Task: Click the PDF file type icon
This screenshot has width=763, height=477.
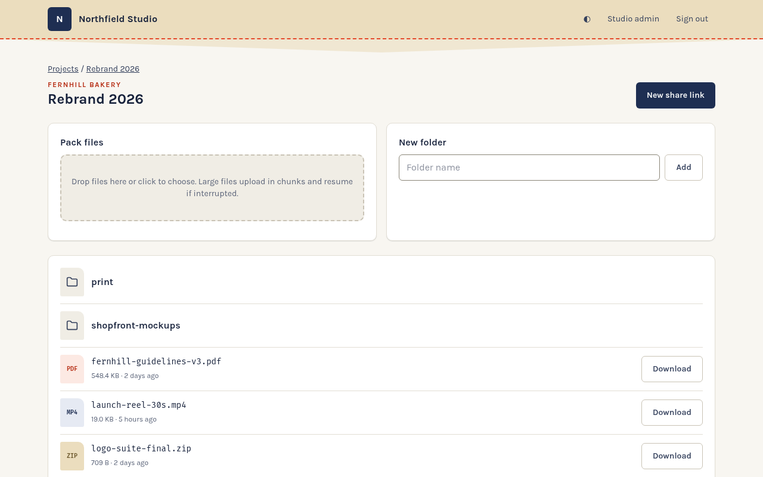Action: pos(72,369)
